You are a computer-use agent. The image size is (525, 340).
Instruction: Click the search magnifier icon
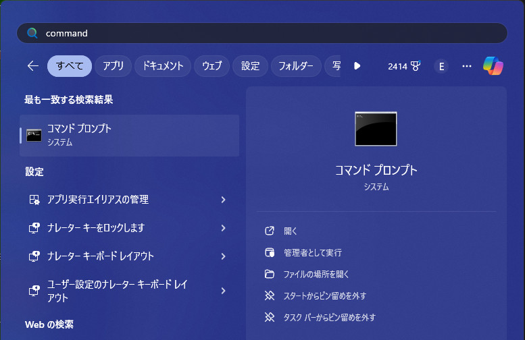coord(32,33)
